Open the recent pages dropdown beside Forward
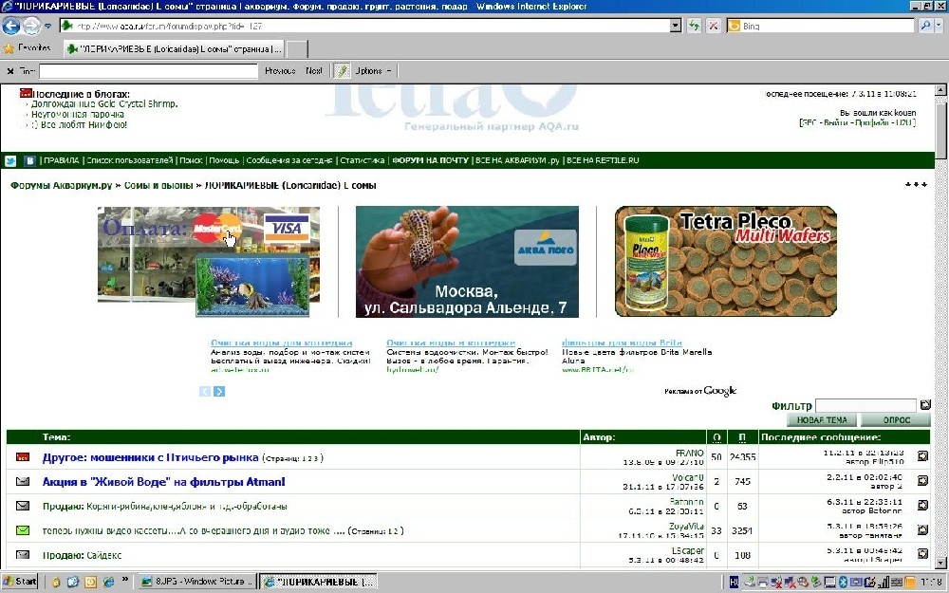The width and height of the screenshot is (949, 593). tap(47, 26)
